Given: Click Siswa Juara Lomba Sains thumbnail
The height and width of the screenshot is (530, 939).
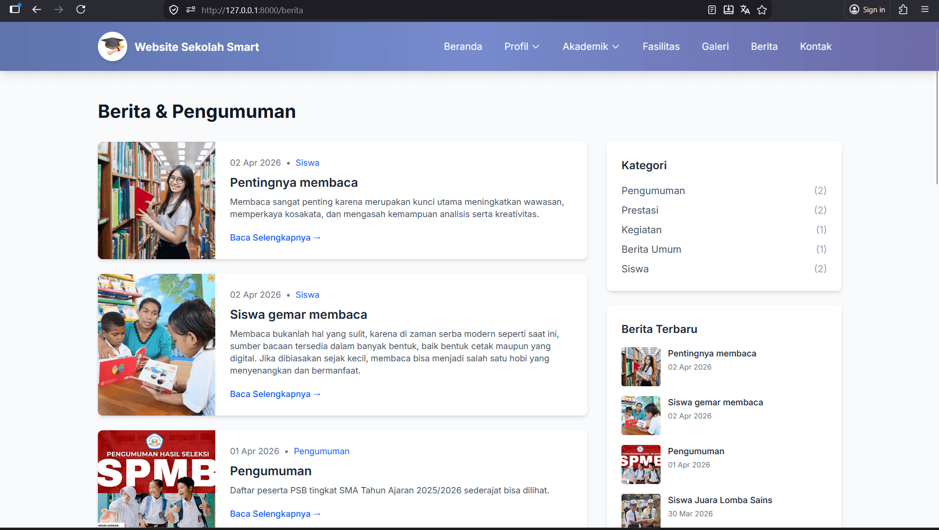Looking at the screenshot, I should click(641, 511).
